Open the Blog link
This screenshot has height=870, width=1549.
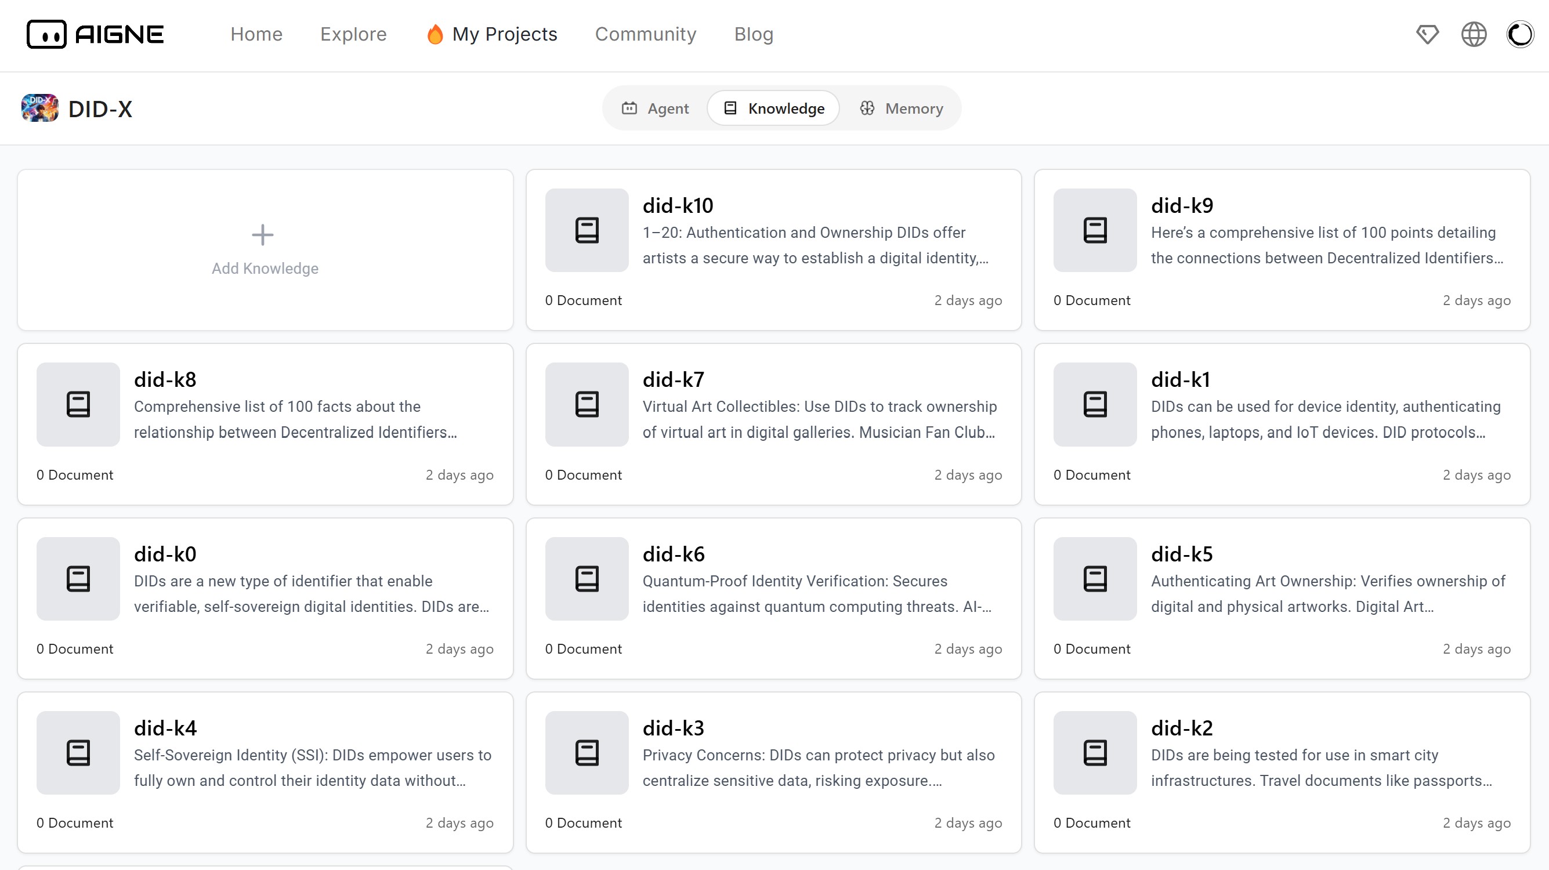(x=753, y=34)
